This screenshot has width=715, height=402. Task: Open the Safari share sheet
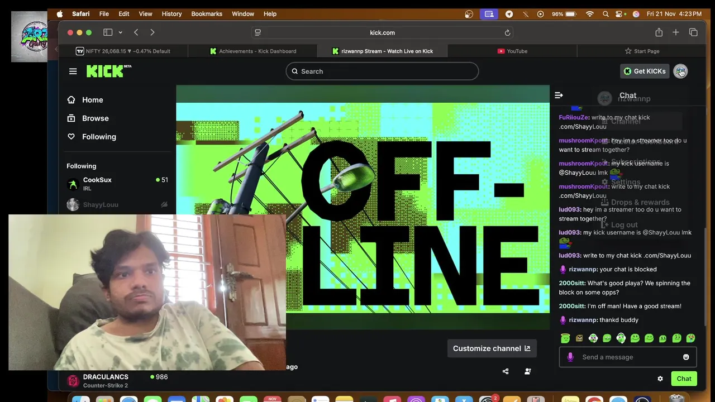659,32
